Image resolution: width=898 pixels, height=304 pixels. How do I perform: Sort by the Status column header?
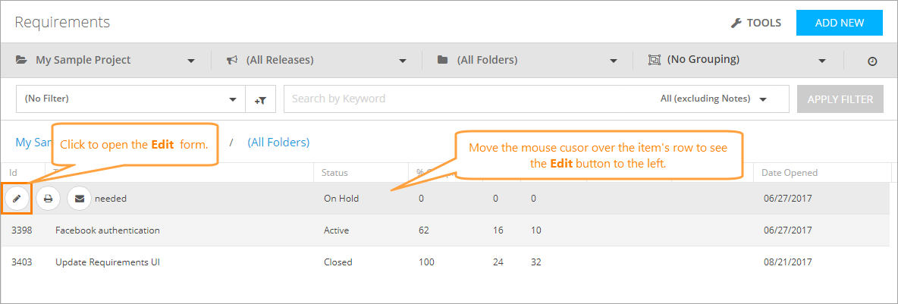335,173
